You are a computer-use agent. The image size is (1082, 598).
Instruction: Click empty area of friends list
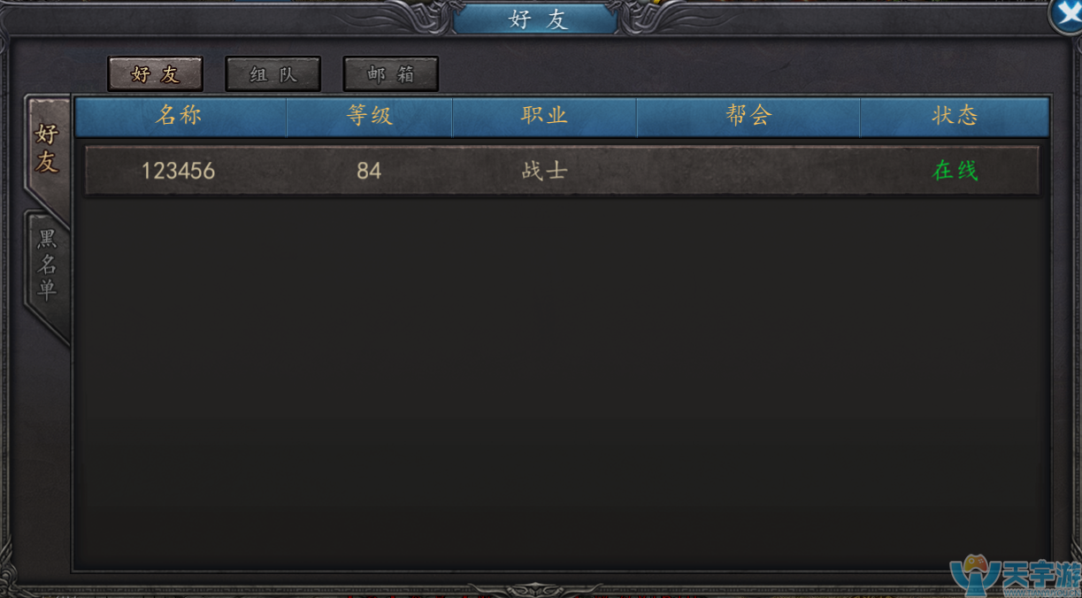pos(562,380)
